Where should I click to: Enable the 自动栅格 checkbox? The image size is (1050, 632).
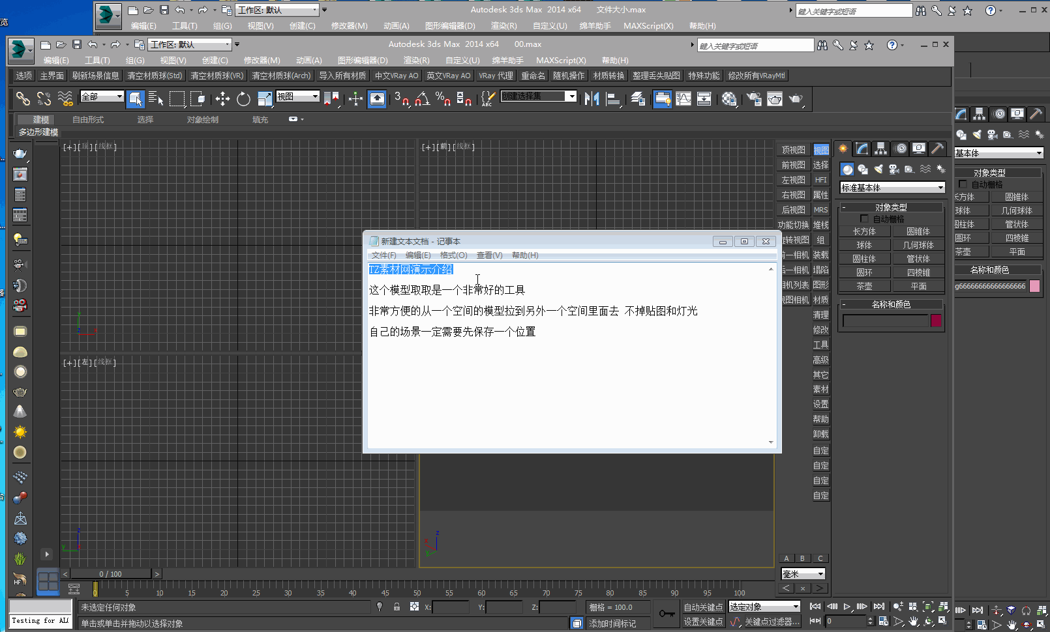click(864, 219)
